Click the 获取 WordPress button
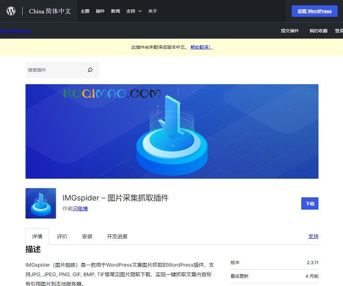This screenshot has width=343, height=286. coord(315,11)
